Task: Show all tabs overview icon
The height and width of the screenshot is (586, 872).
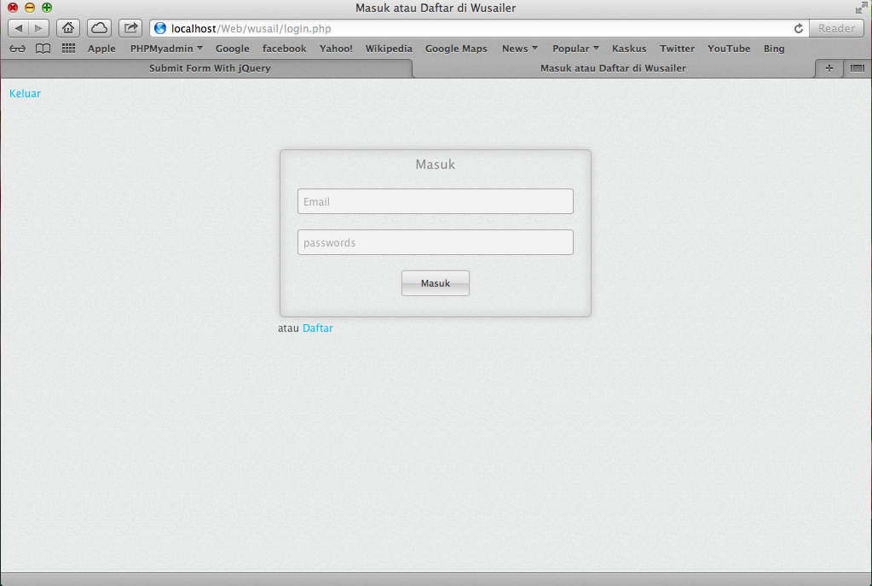Action: (858, 68)
